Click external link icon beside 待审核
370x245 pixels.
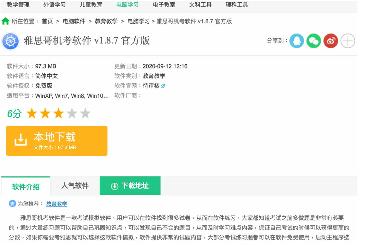tap(163, 86)
